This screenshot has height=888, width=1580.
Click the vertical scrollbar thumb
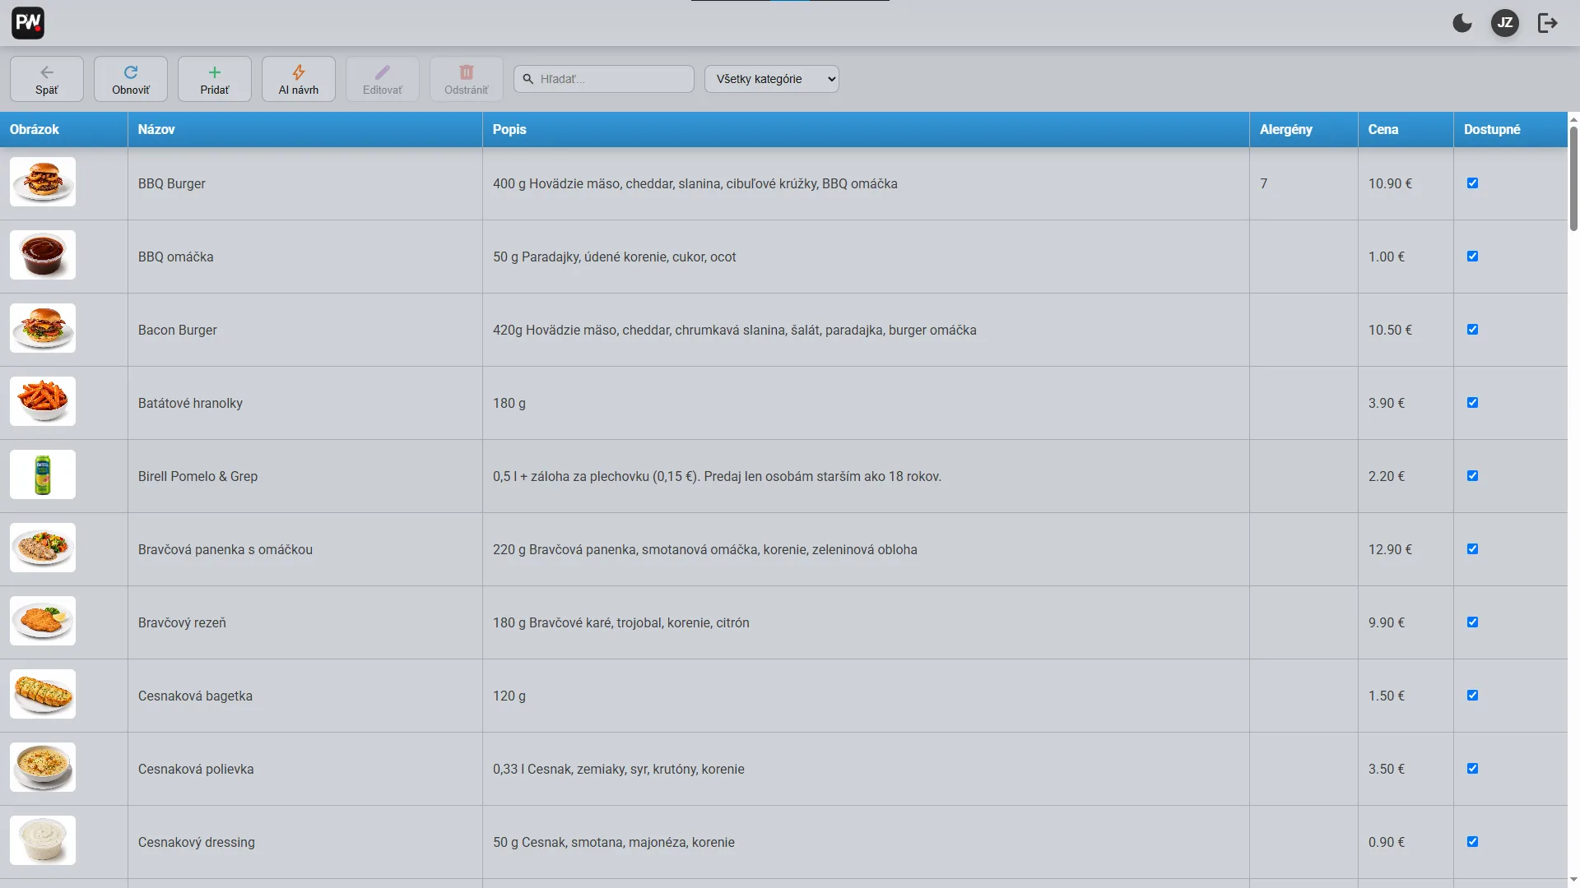pos(1573,179)
